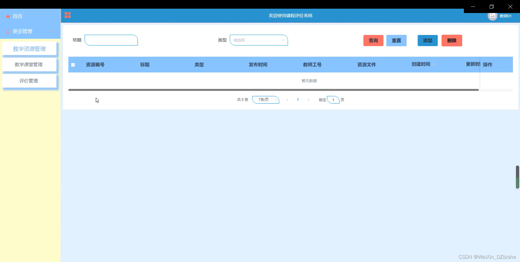Viewport: 520px width, 262px height.
Task: Click the 重置 reset button
Action: [x=396, y=41]
